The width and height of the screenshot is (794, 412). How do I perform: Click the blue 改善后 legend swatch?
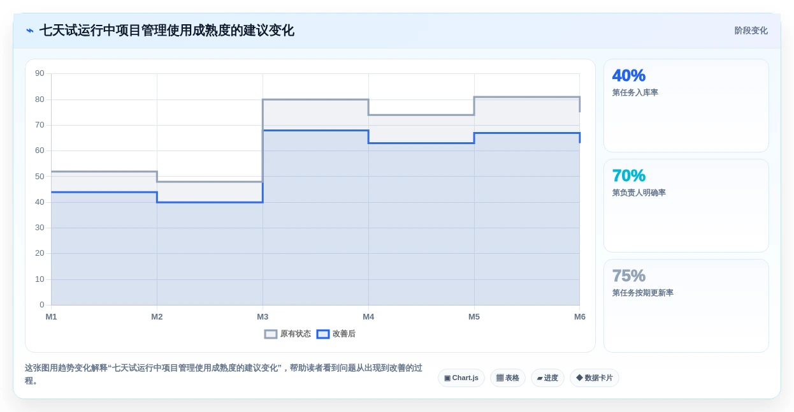323,334
